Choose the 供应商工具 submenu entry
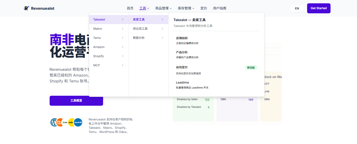This screenshot has width=357, height=144. click(149, 29)
